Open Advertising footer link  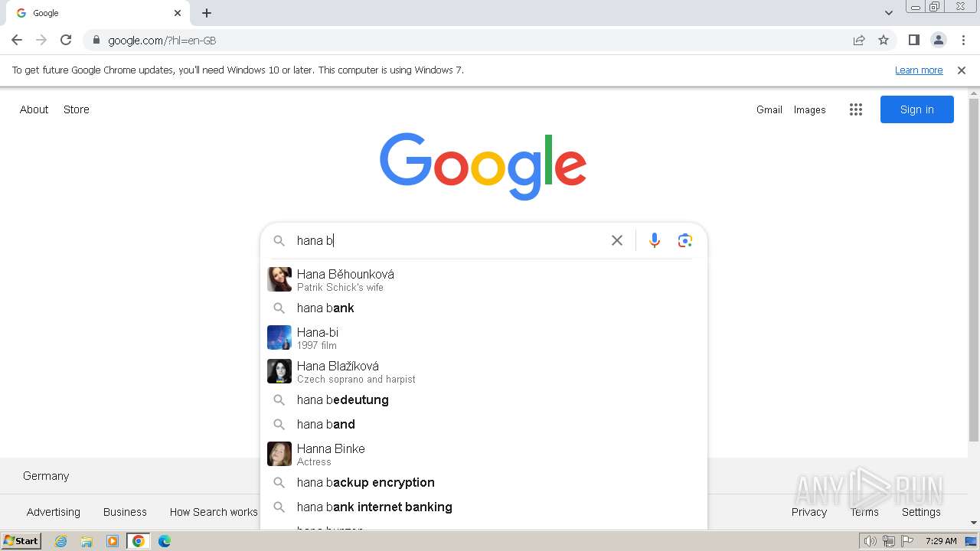click(x=54, y=512)
